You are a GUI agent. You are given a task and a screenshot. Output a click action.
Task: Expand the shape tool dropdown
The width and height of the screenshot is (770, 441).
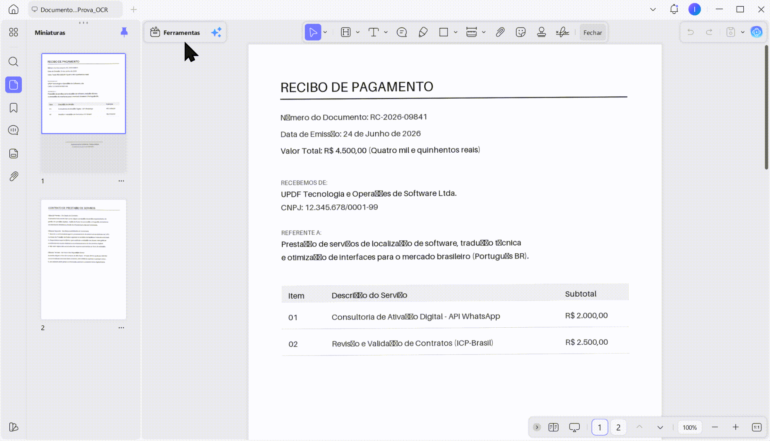455,32
